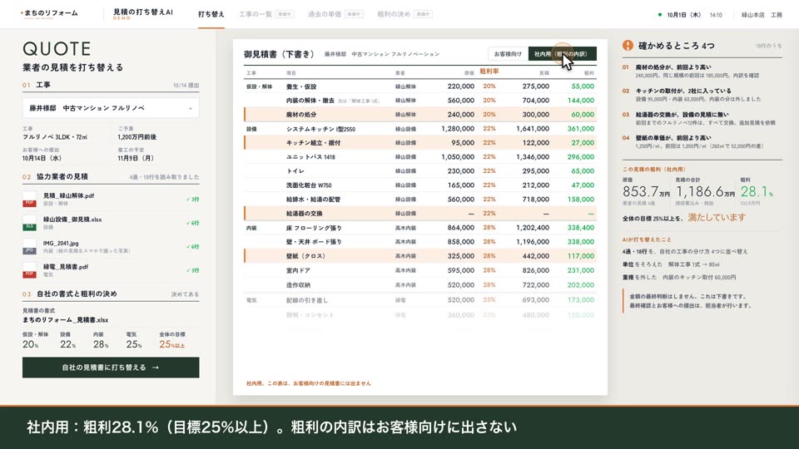799x449 pixels.
Task: Click the 28.1% gross profit figure
Action: point(757,192)
